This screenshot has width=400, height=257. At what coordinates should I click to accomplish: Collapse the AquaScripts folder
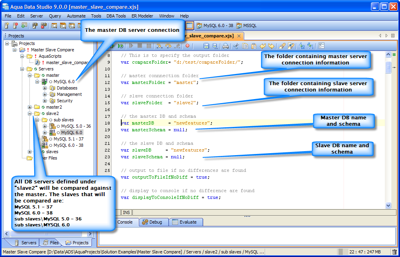(22, 56)
